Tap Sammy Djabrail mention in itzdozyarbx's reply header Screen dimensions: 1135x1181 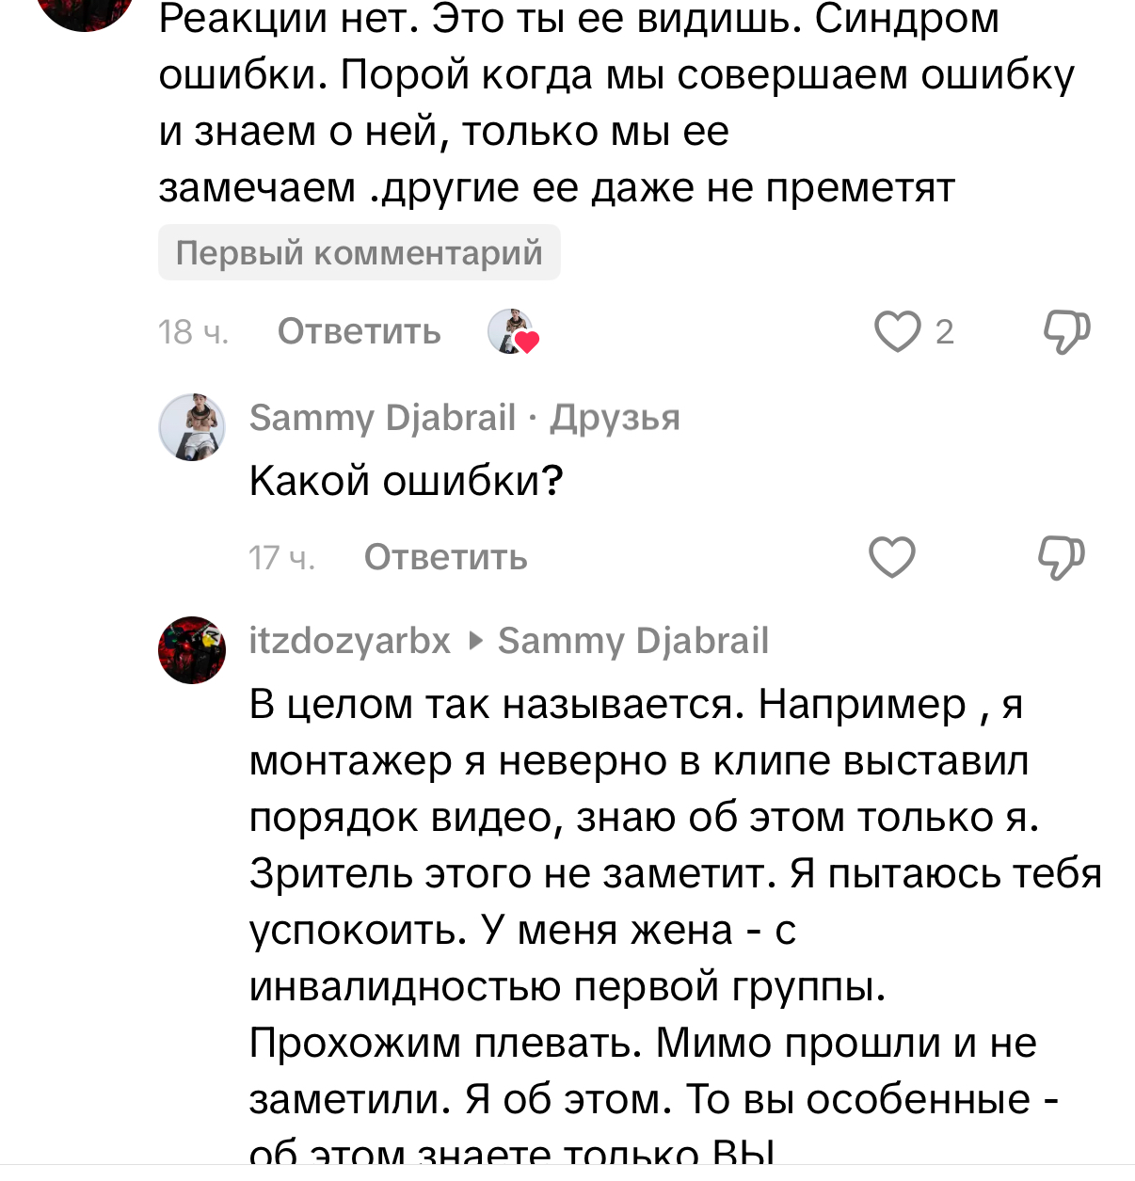[x=632, y=641]
